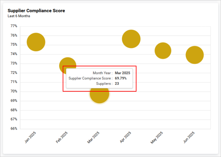Click the Jan 2025 data bubble
This screenshot has width=221, height=157.
click(36, 42)
